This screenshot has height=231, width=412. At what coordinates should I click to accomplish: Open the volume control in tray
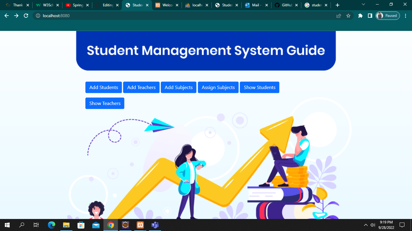pyautogui.click(x=373, y=225)
